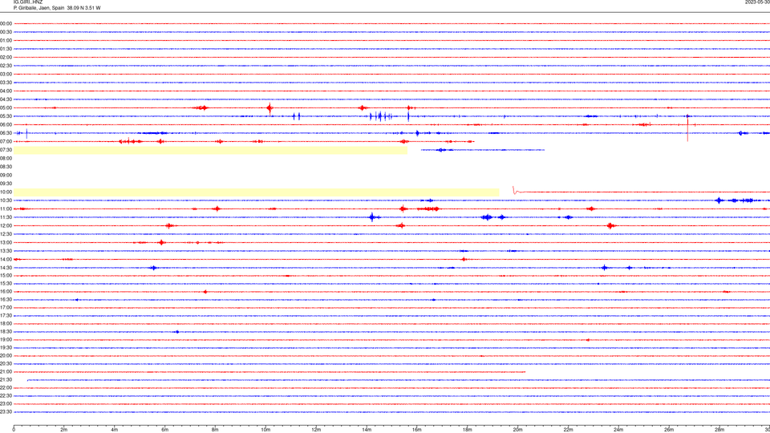Select the 08:00 row time label
Viewport: 770px width, 433px height.
[6, 158]
